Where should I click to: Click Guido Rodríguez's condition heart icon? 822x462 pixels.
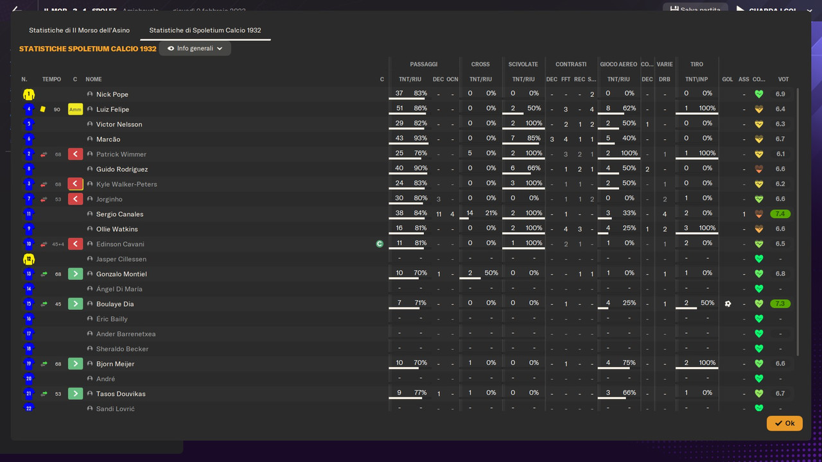[x=758, y=169]
